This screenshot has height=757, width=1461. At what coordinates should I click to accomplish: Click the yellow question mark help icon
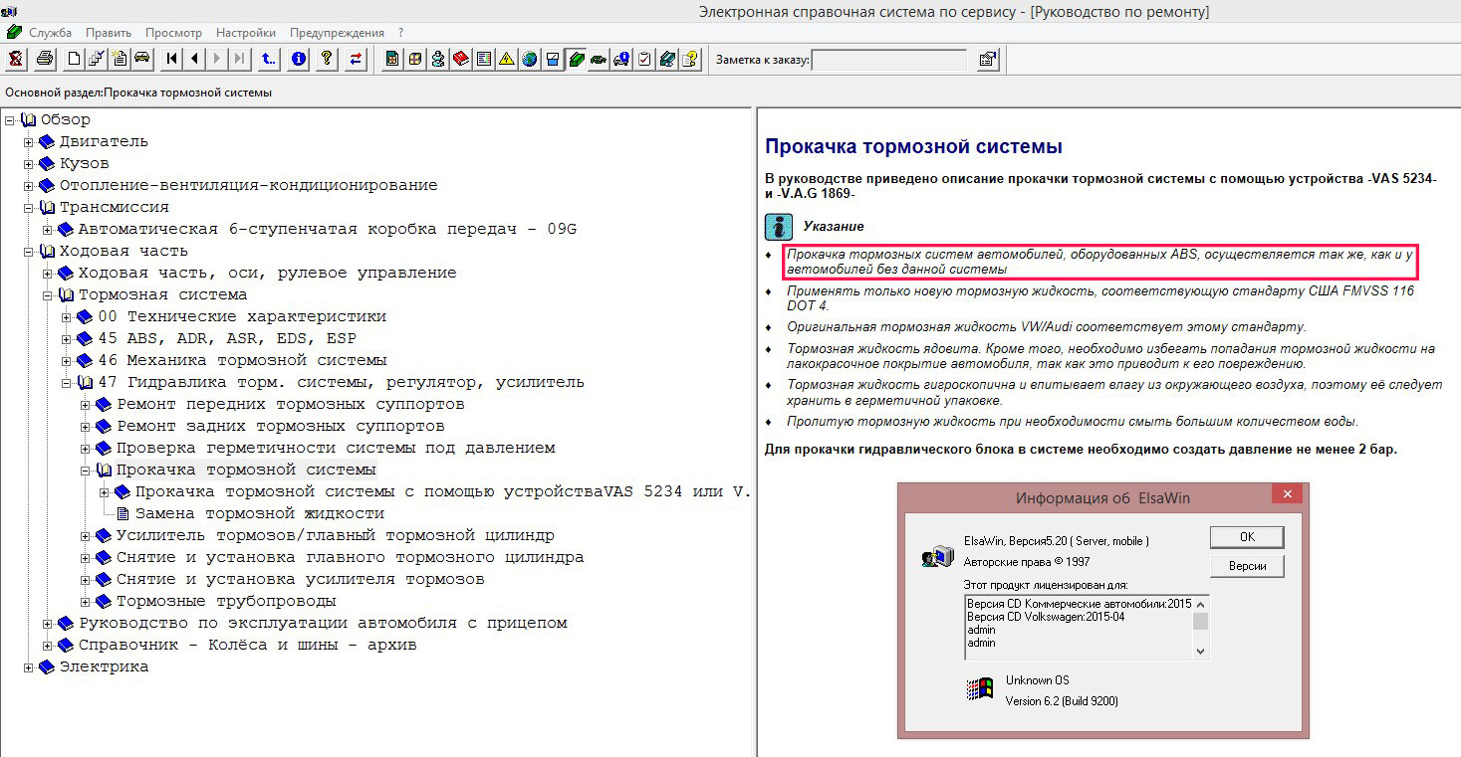click(x=326, y=59)
